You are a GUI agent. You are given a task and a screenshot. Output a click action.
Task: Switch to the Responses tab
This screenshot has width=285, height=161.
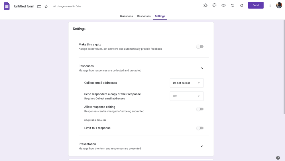point(144,16)
